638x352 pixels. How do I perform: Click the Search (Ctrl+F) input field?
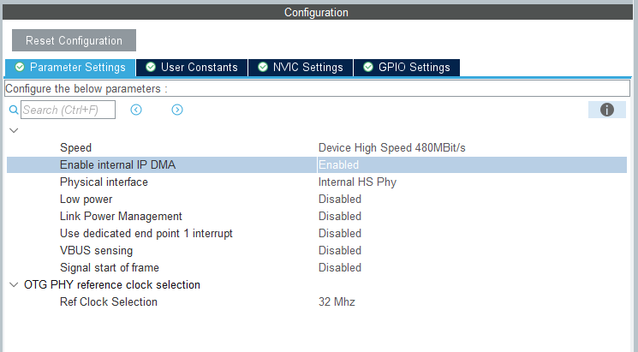tap(67, 110)
